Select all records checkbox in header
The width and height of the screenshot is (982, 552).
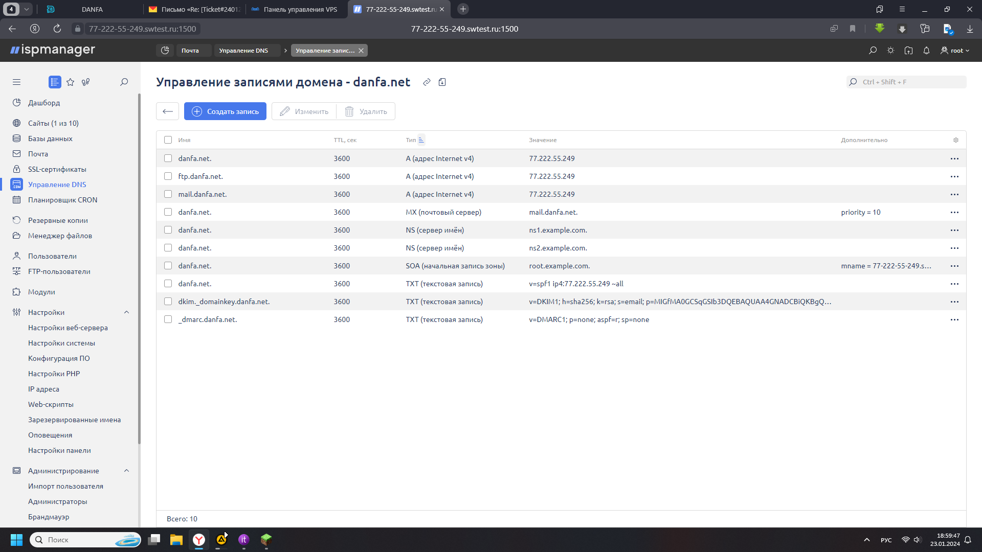coord(168,140)
